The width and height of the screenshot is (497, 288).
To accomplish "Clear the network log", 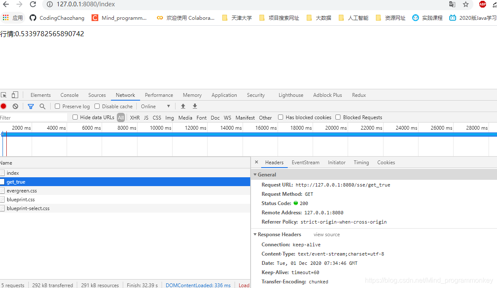I will coord(15,107).
